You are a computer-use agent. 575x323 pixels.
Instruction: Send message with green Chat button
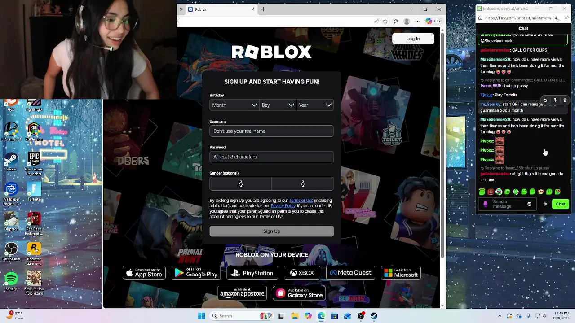point(561,204)
